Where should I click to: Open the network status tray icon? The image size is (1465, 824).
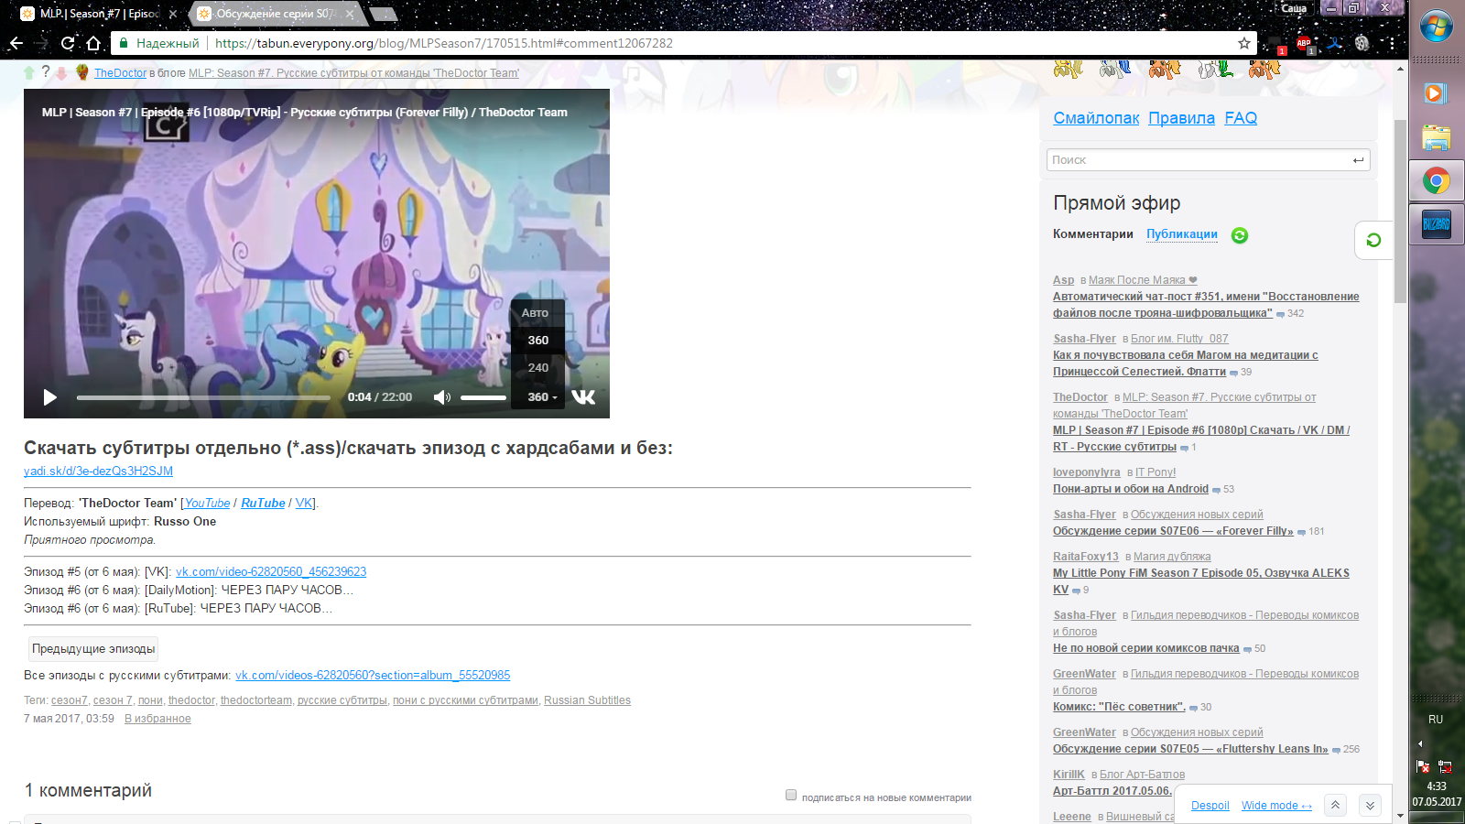(x=1445, y=766)
